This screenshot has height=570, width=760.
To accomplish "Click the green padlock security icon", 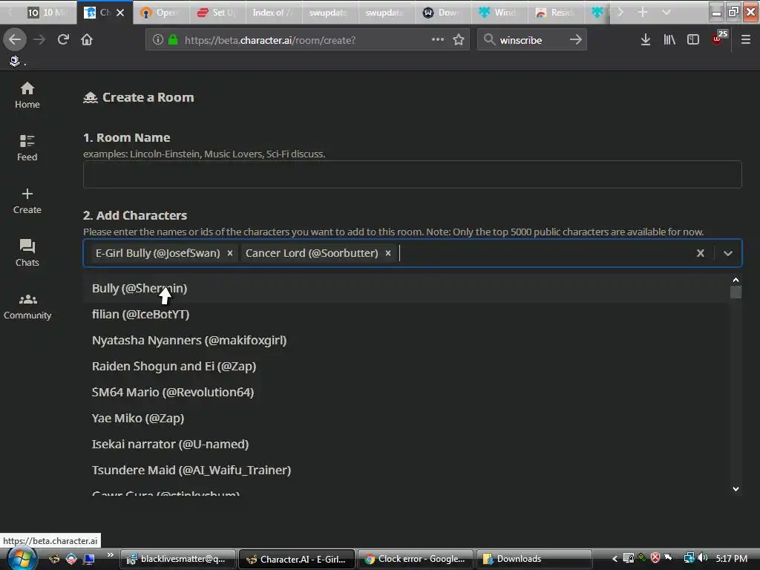I will pos(173,40).
